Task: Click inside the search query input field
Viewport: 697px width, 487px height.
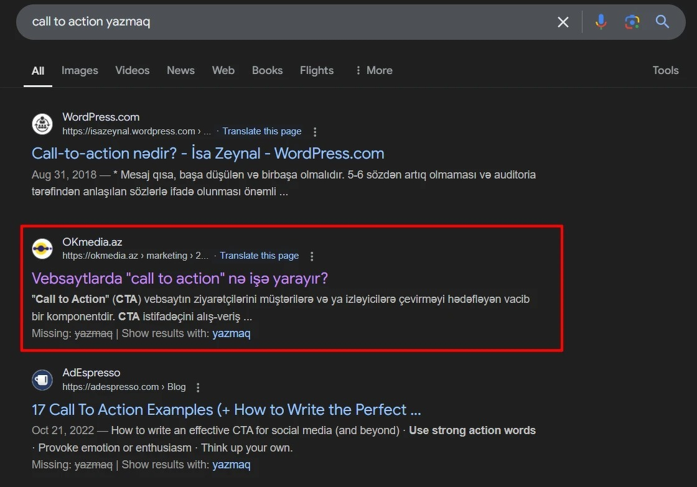Action: [x=280, y=22]
